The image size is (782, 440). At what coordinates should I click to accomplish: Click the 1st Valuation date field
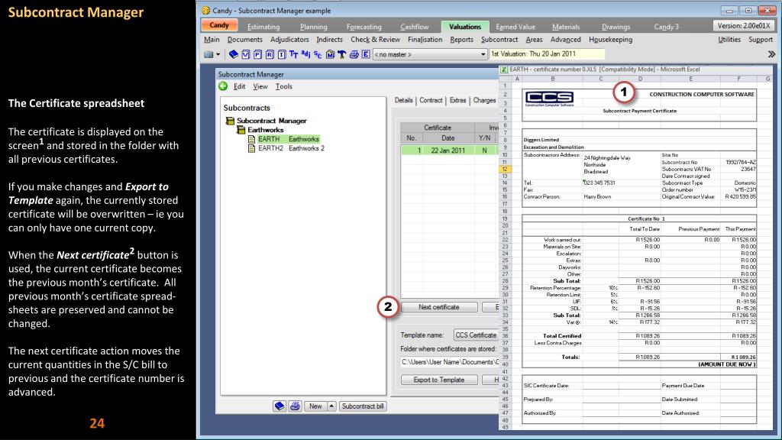tap(547, 54)
